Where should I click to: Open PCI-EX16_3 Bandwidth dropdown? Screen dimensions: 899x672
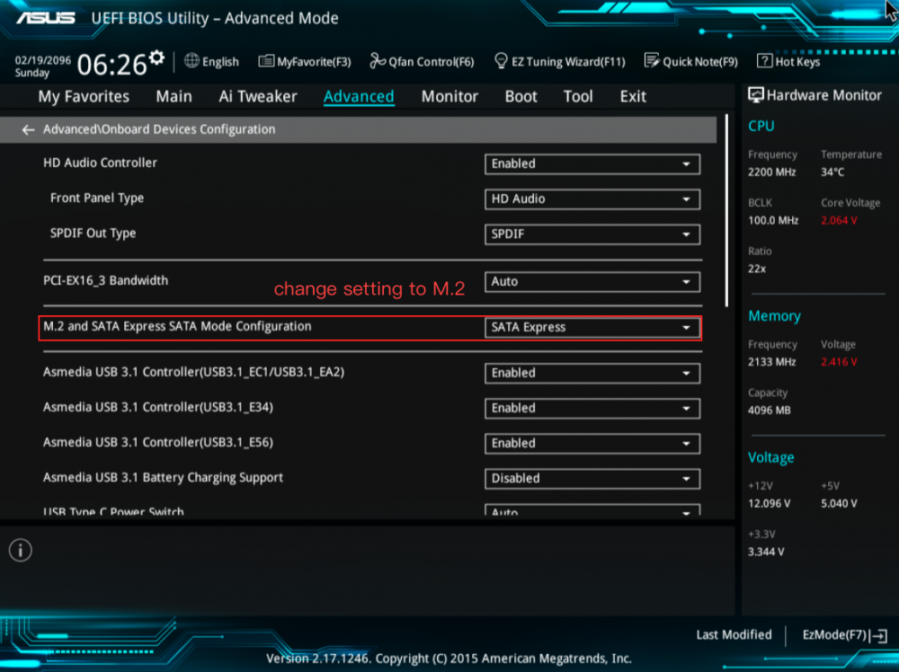592,282
